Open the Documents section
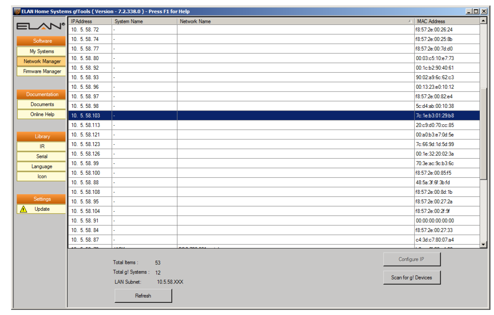 [41, 105]
